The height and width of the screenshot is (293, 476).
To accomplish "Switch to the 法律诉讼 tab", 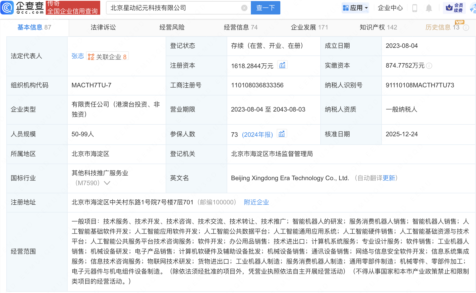I will pyautogui.click(x=103, y=27).
